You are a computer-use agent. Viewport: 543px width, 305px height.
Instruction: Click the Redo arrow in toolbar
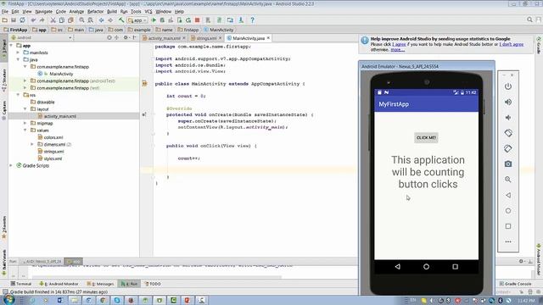(42, 20)
